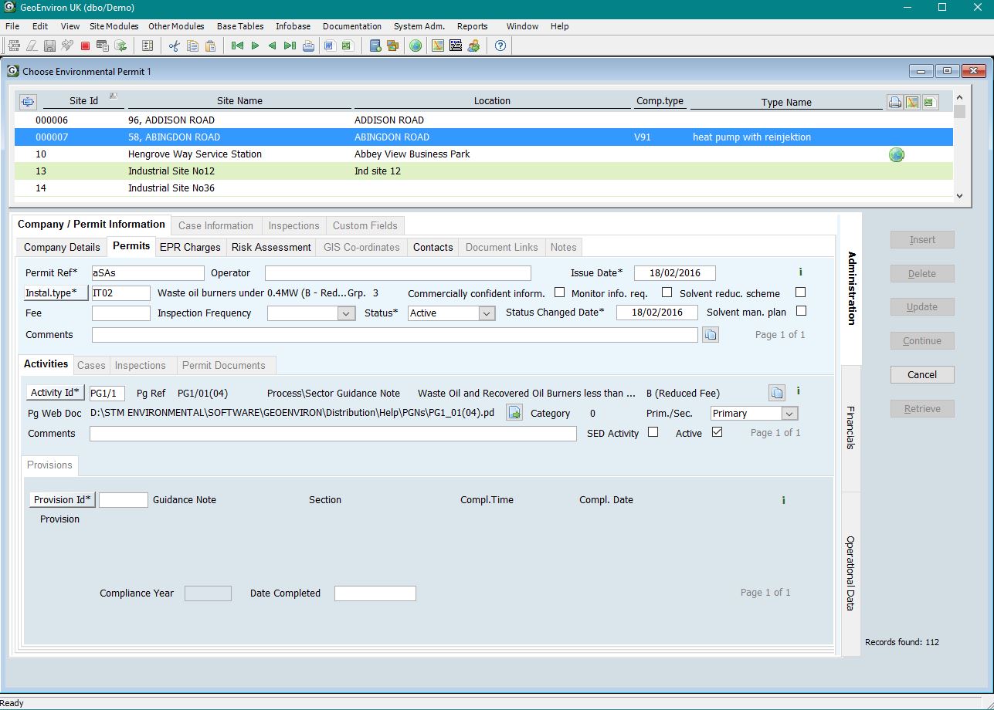This screenshot has height=710, width=994.
Task: Expand the Inspection Frequency dropdown
Action: (x=346, y=313)
